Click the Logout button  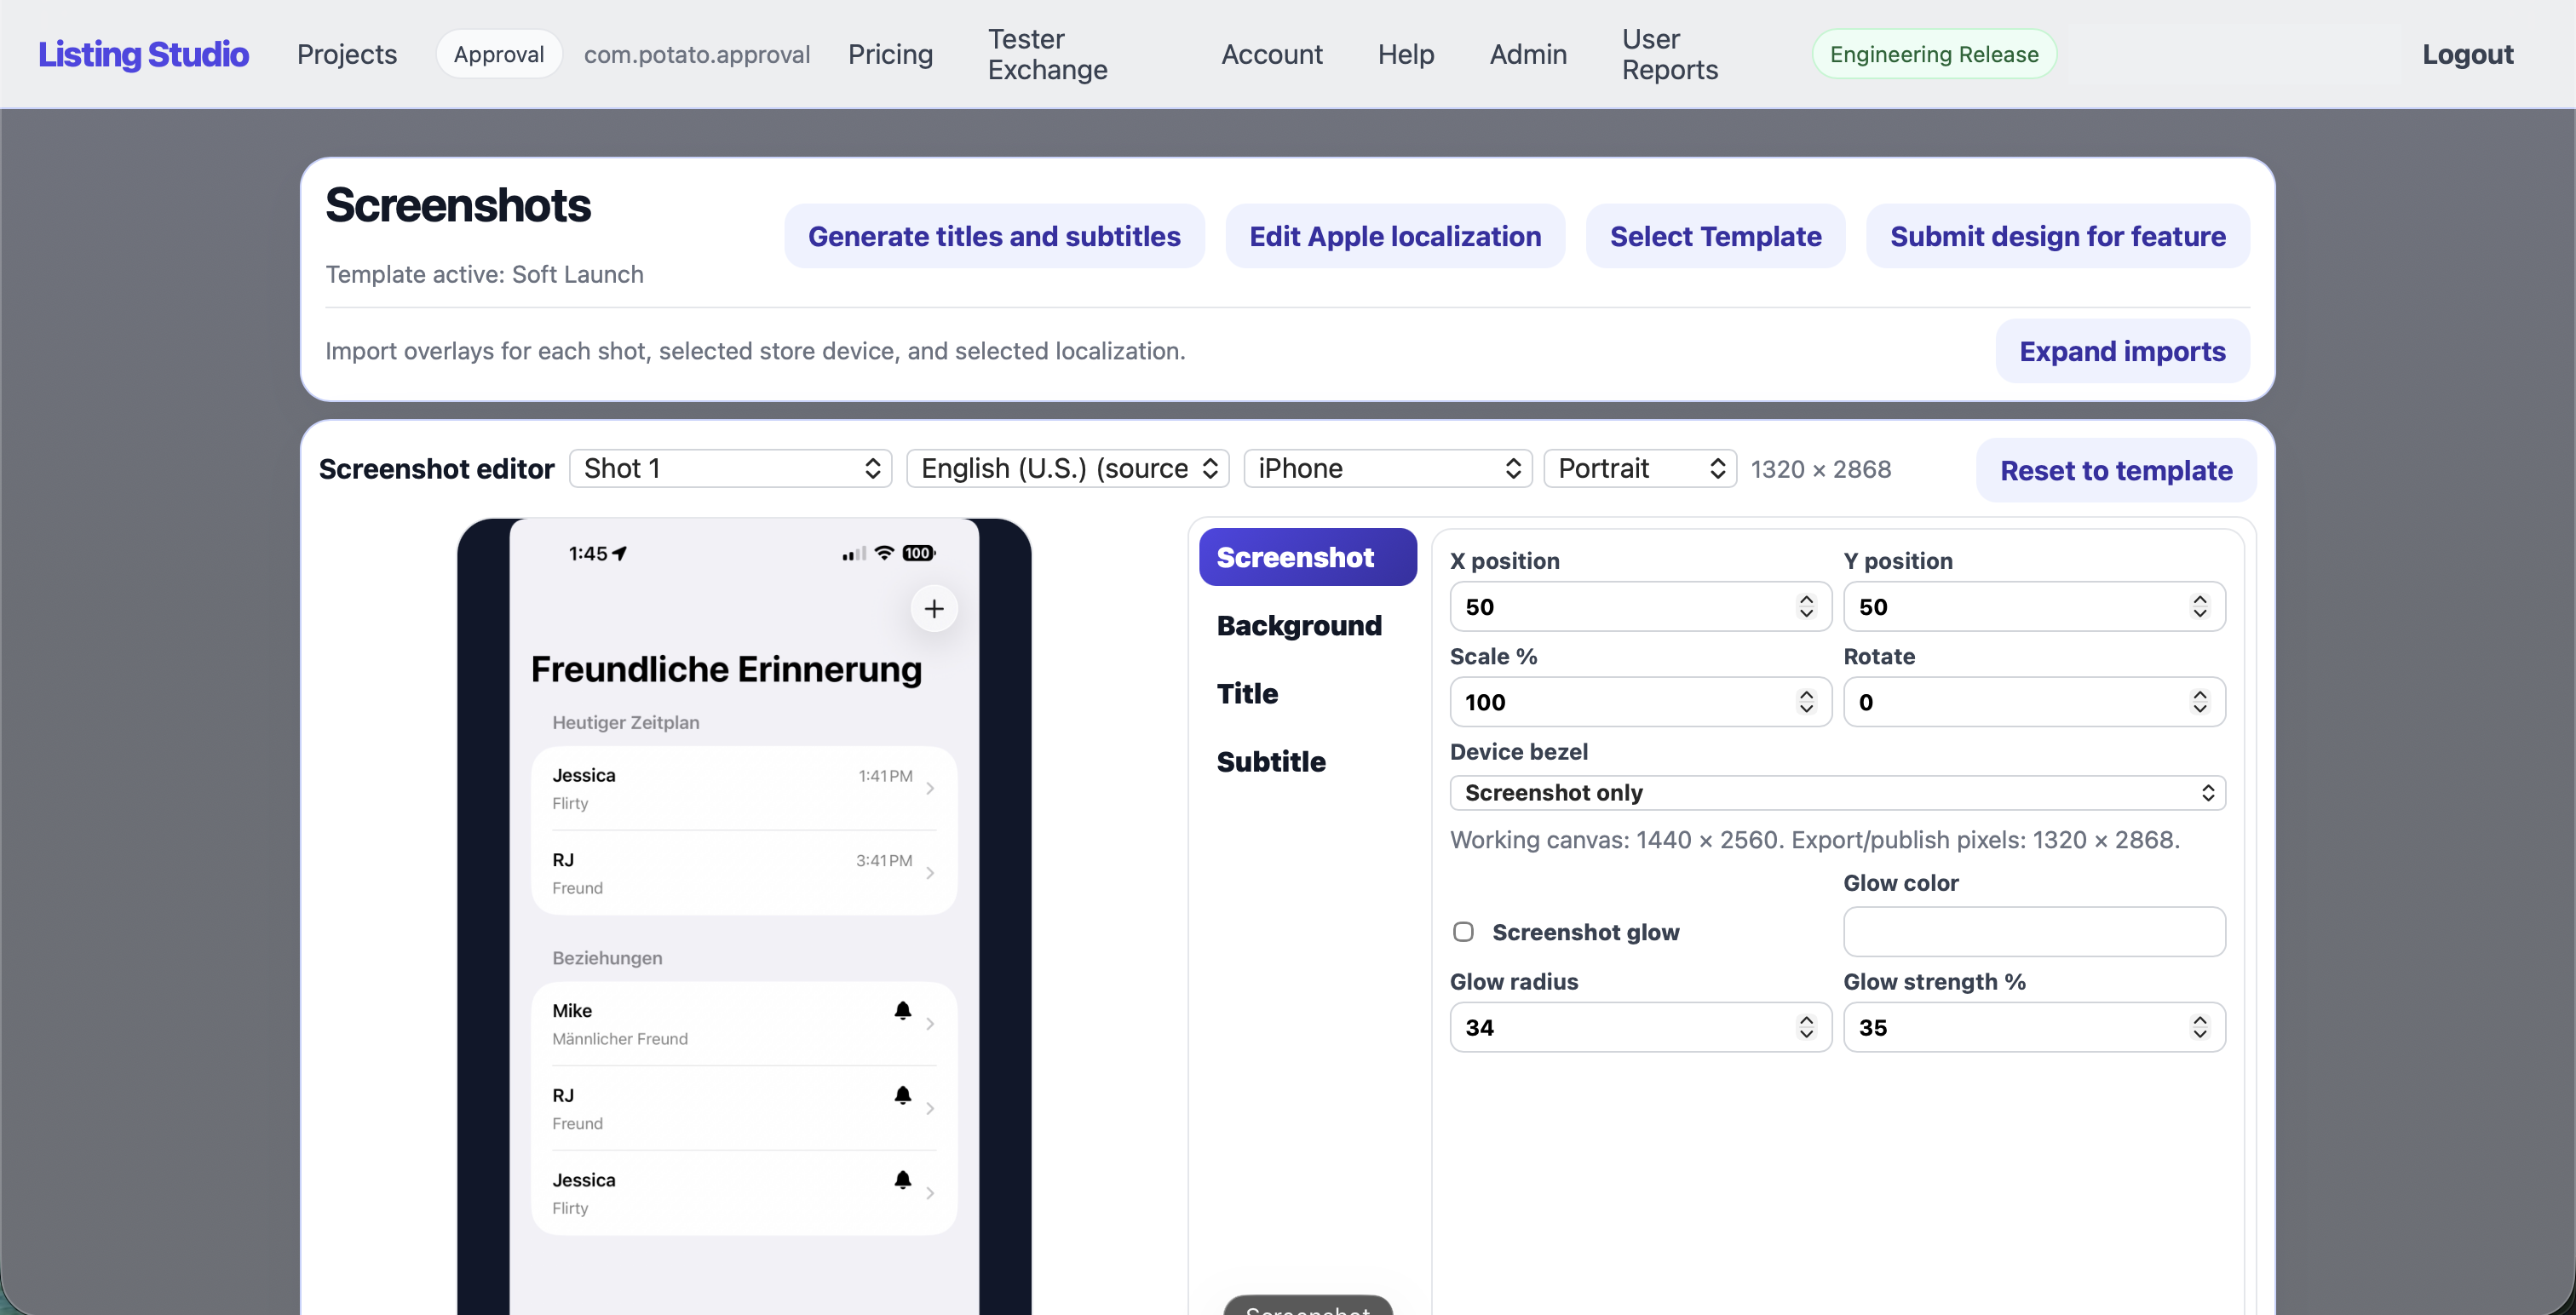pos(2467,54)
